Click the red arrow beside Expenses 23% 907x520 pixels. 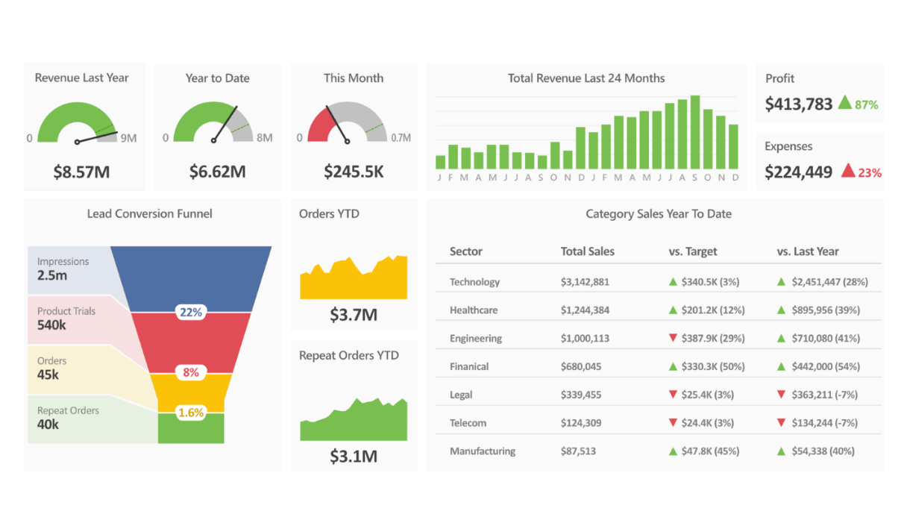848,171
